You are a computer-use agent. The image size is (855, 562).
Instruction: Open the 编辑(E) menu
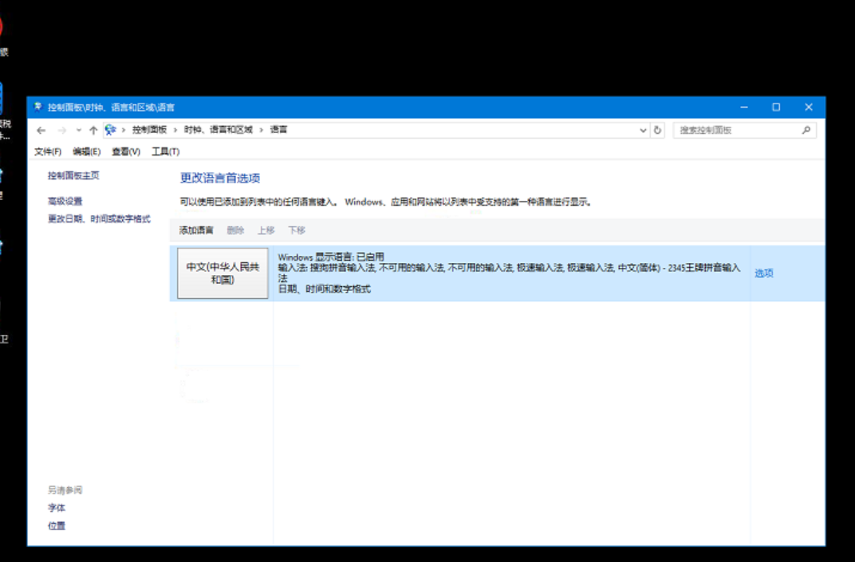[87, 151]
